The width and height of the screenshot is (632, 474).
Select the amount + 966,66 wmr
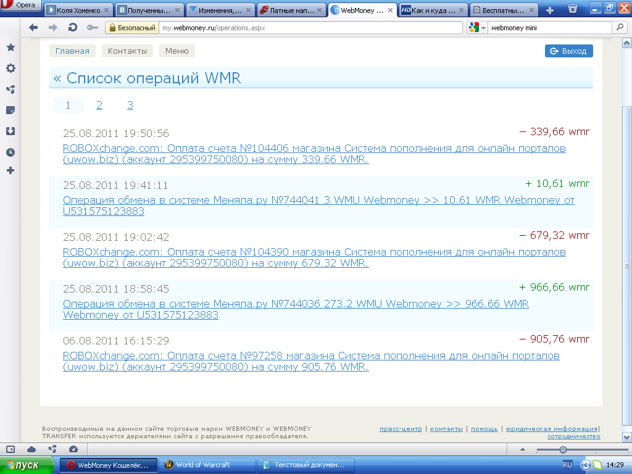[x=554, y=288]
